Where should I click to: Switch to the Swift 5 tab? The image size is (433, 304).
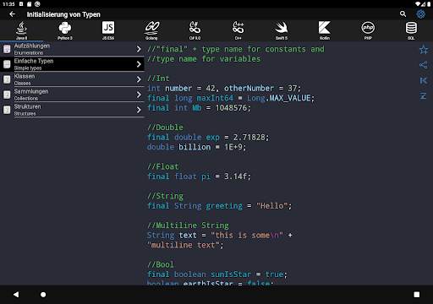282,30
